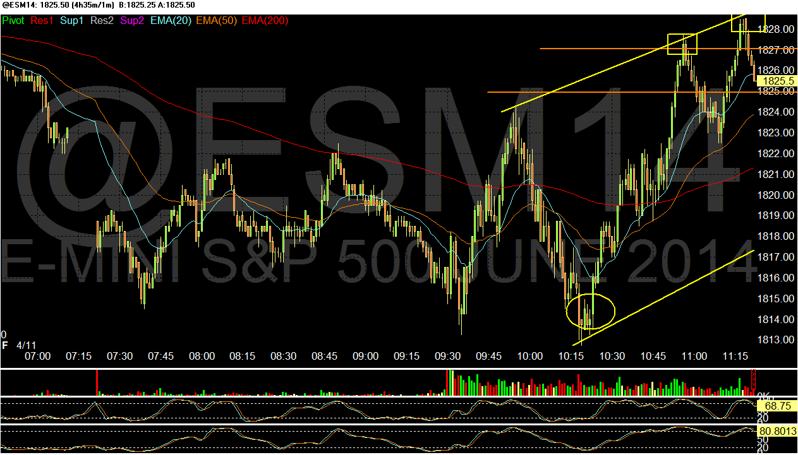Select the EMA(20) indicator label

(171, 20)
